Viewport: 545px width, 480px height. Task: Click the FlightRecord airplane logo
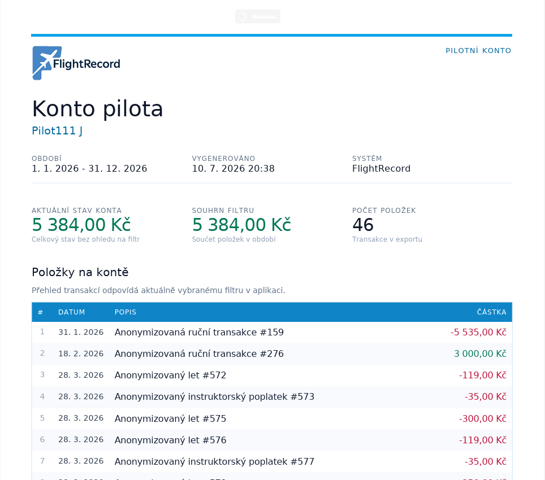click(x=76, y=63)
